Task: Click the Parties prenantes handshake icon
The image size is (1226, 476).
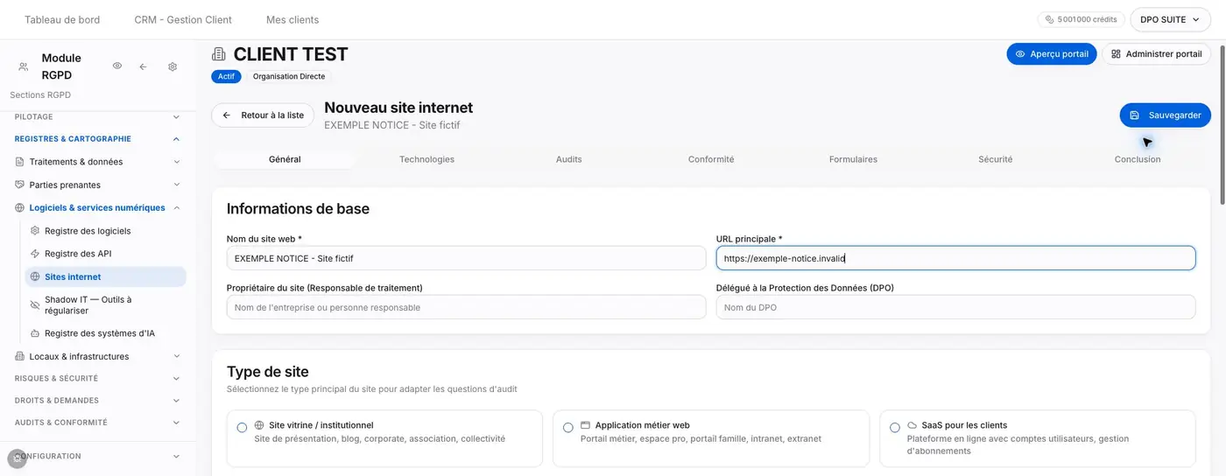Action: [x=20, y=185]
